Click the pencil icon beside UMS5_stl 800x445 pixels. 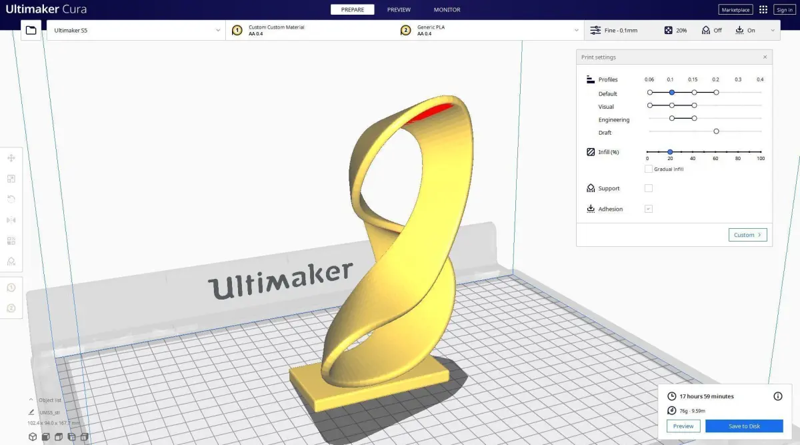click(31, 412)
